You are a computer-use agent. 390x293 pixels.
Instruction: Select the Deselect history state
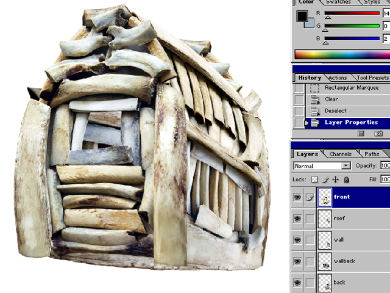click(336, 111)
